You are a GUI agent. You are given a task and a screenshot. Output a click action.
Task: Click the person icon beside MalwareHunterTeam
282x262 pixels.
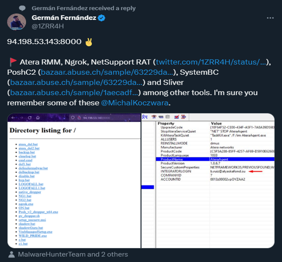click(x=12, y=254)
